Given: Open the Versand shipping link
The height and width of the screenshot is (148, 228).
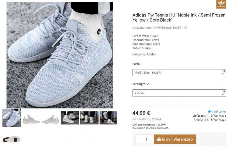Looking at the screenshot, I should pyautogui.click(x=157, y=119).
